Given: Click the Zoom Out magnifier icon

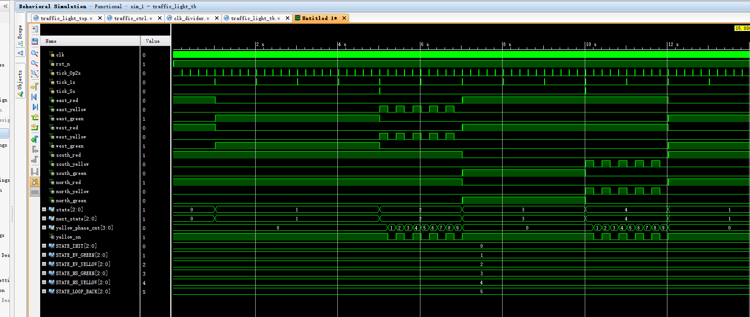Looking at the screenshot, I should (35, 64).
